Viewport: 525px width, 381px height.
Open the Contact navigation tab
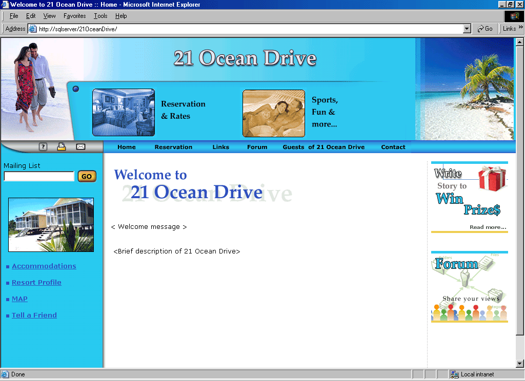[x=393, y=147]
